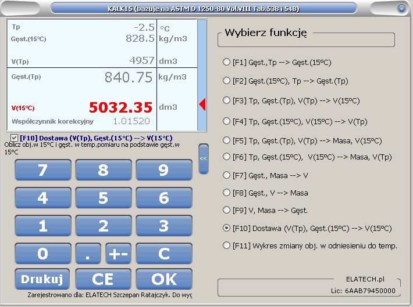
Task: Click the Oblicz obj.w 15°C description text
Action: coord(92,148)
